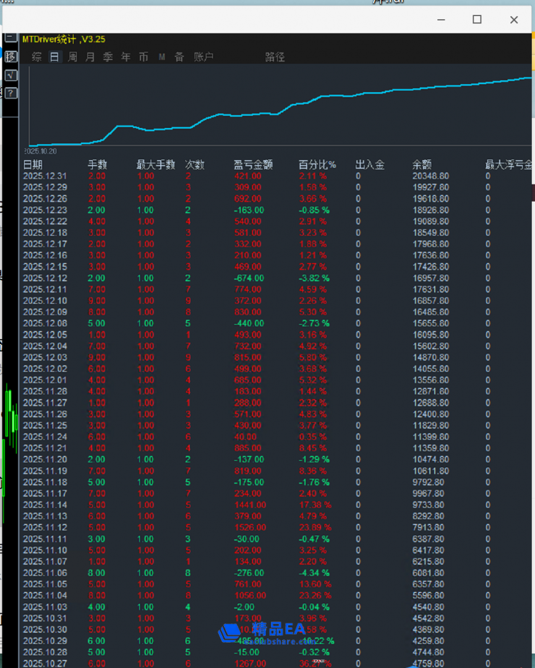Open the 备 notes tab
Screen dimensions: 535x668
click(179, 57)
